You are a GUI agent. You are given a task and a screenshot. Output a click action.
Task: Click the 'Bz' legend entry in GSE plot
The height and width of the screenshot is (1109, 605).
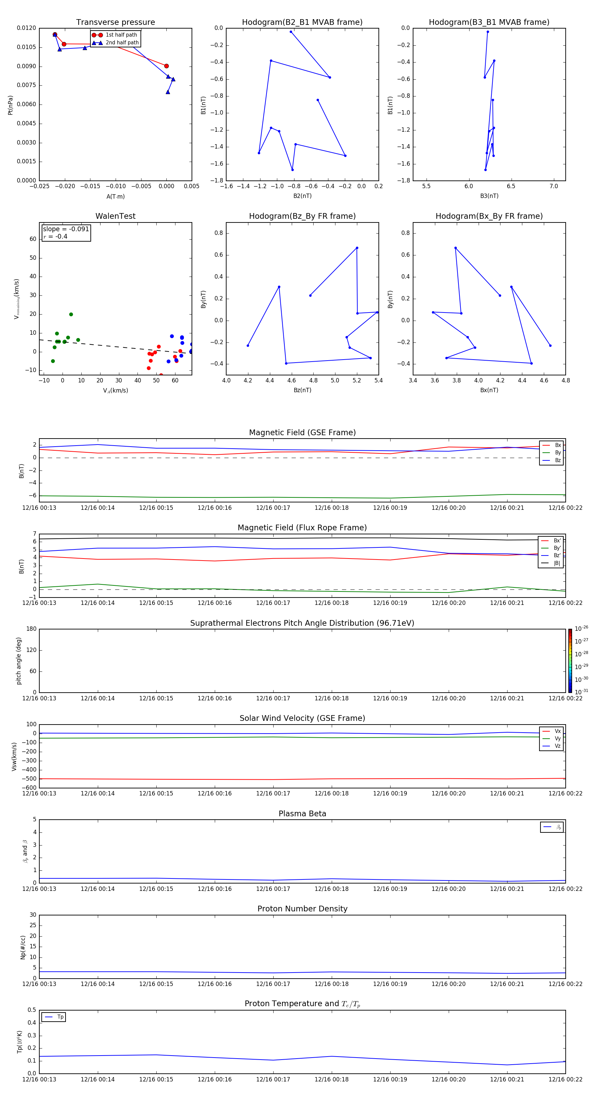click(x=552, y=461)
